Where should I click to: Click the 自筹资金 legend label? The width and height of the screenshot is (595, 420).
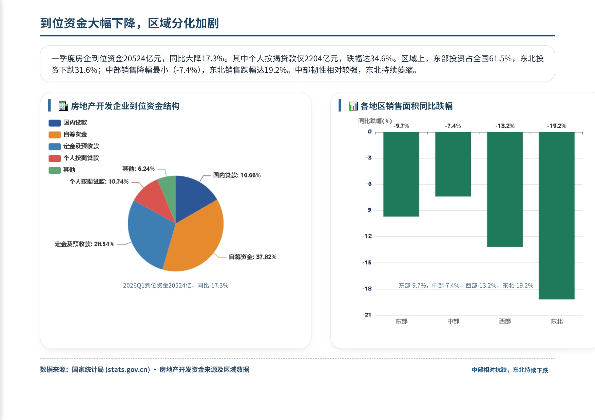(x=75, y=134)
